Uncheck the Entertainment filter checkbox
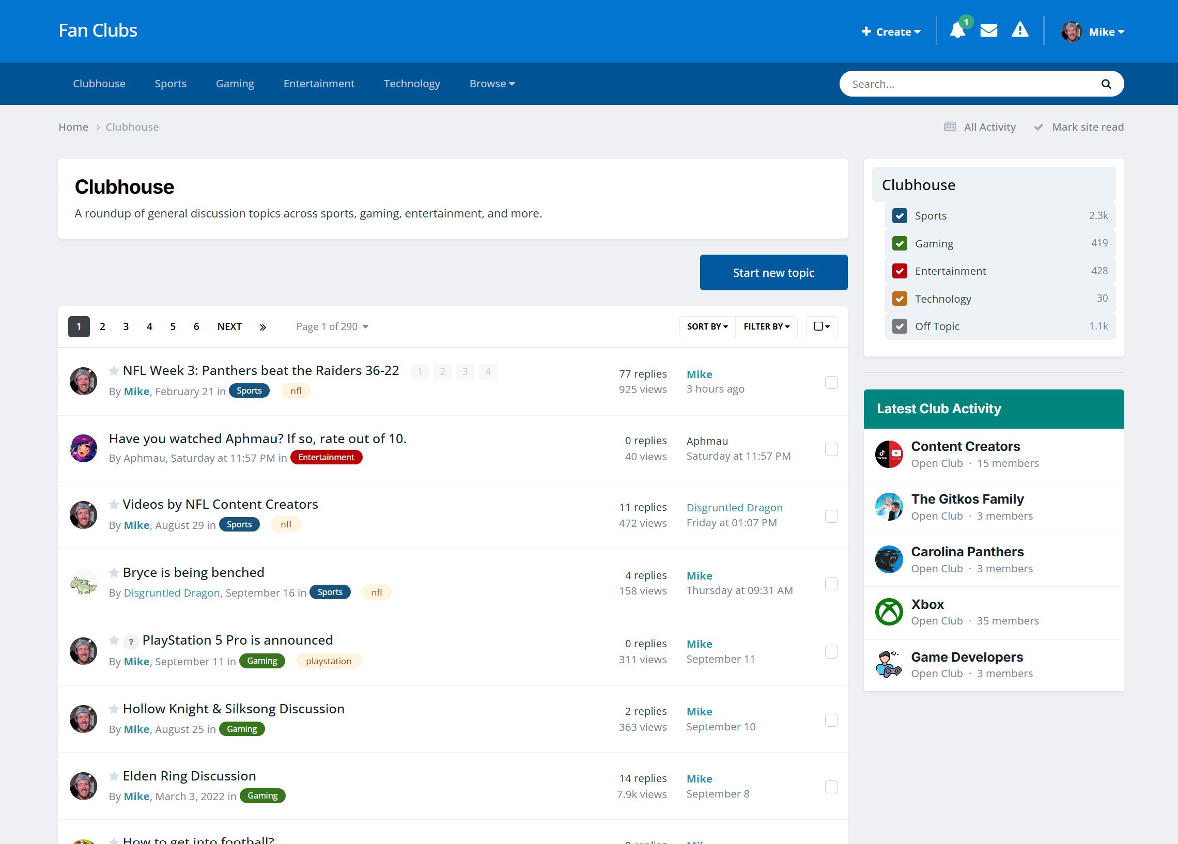This screenshot has width=1178, height=844. [900, 271]
